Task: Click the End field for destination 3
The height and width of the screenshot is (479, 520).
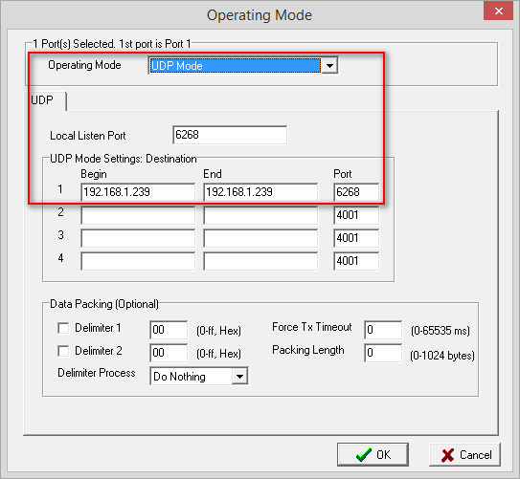Action: pos(260,238)
